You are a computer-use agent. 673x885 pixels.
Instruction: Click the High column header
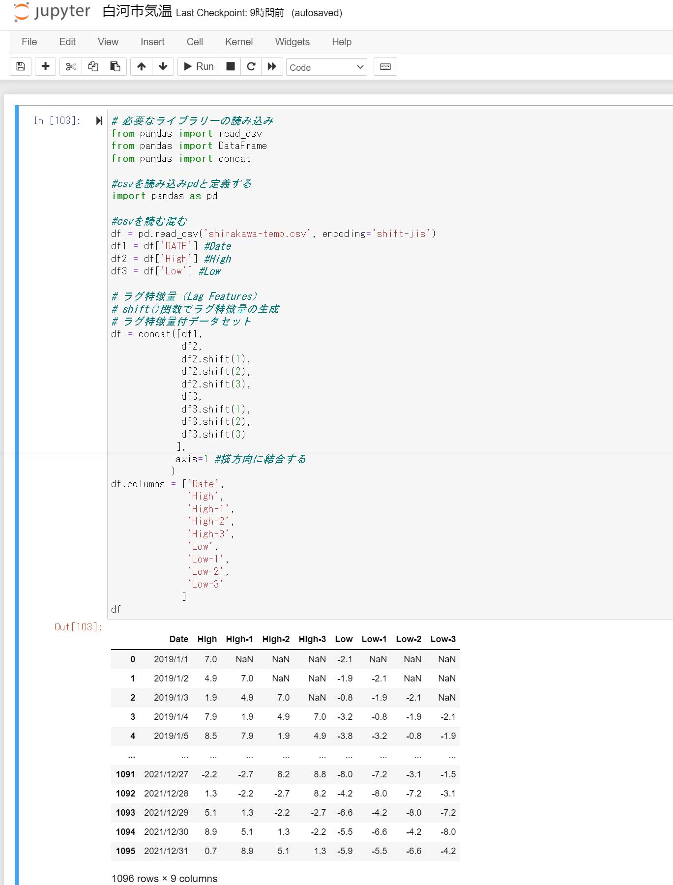click(x=207, y=639)
